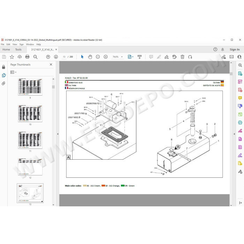Delete page with trash icon
Screen dimensions: 244x244
tap(182, 57)
